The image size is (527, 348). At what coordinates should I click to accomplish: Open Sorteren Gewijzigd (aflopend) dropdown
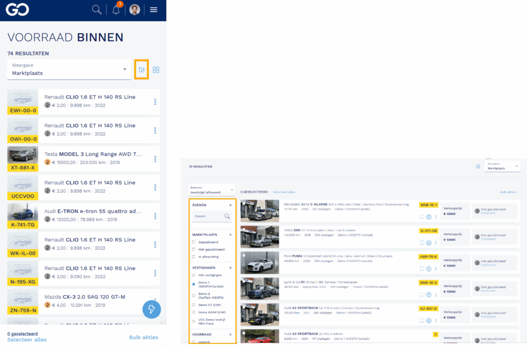(x=211, y=190)
